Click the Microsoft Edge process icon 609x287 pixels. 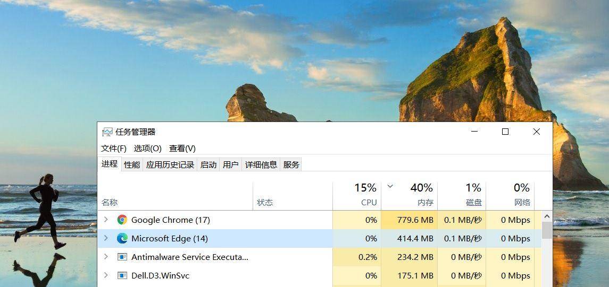coord(122,238)
